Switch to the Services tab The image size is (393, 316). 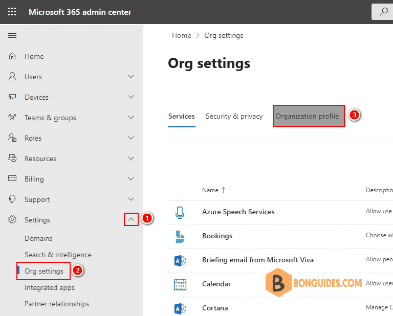(182, 117)
